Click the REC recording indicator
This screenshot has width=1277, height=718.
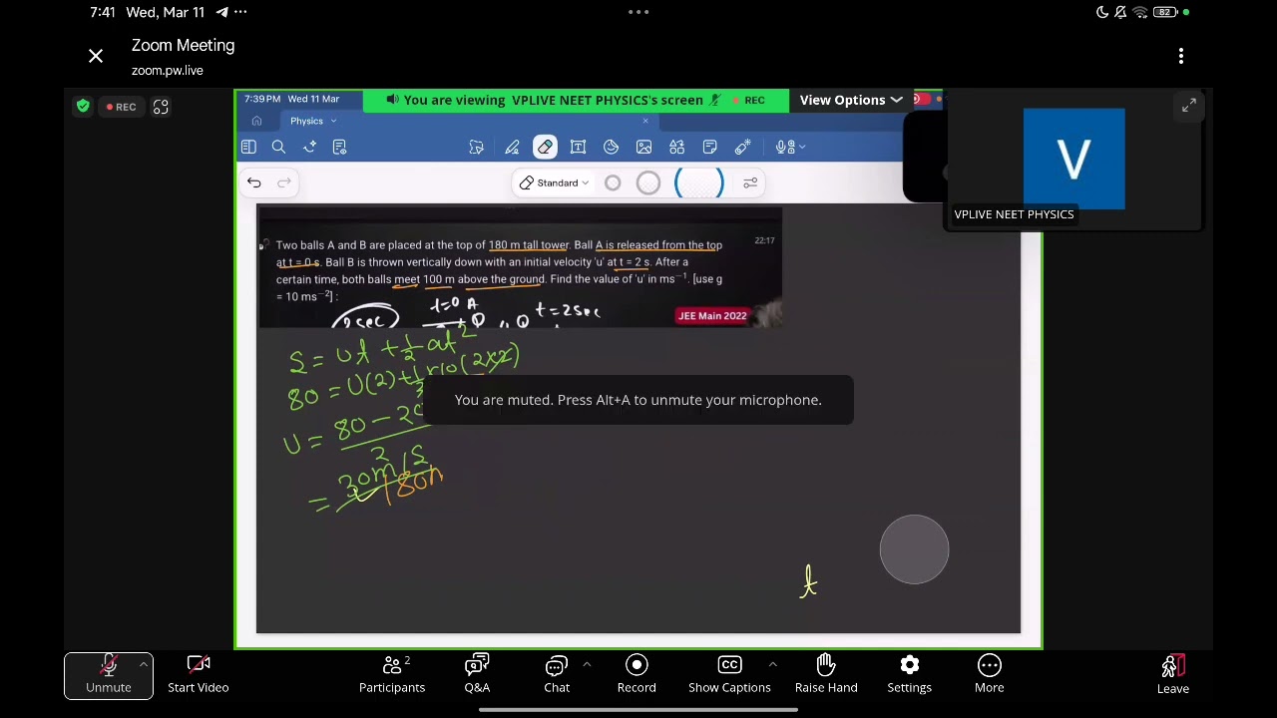[x=123, y=107]
